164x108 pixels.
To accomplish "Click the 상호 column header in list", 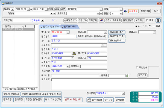I will [x=24, y=26].
